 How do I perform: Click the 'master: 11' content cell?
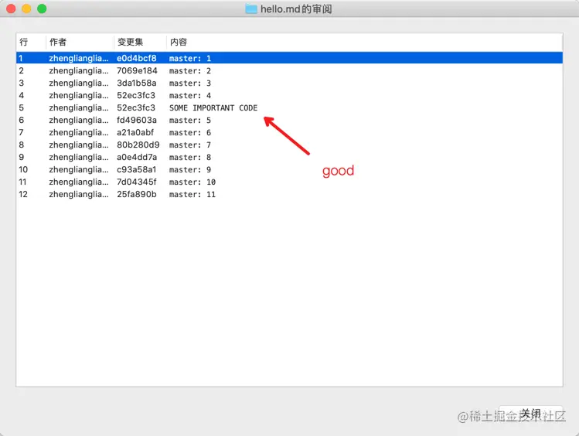192,195
